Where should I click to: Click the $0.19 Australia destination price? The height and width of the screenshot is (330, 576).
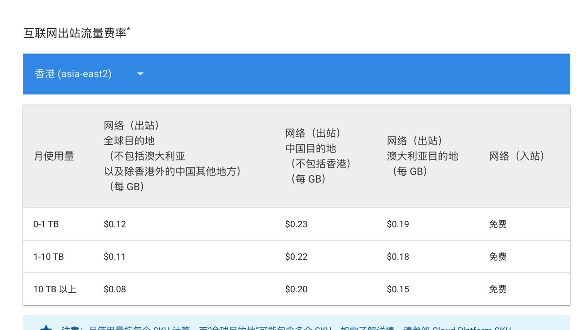coord(398,224)
